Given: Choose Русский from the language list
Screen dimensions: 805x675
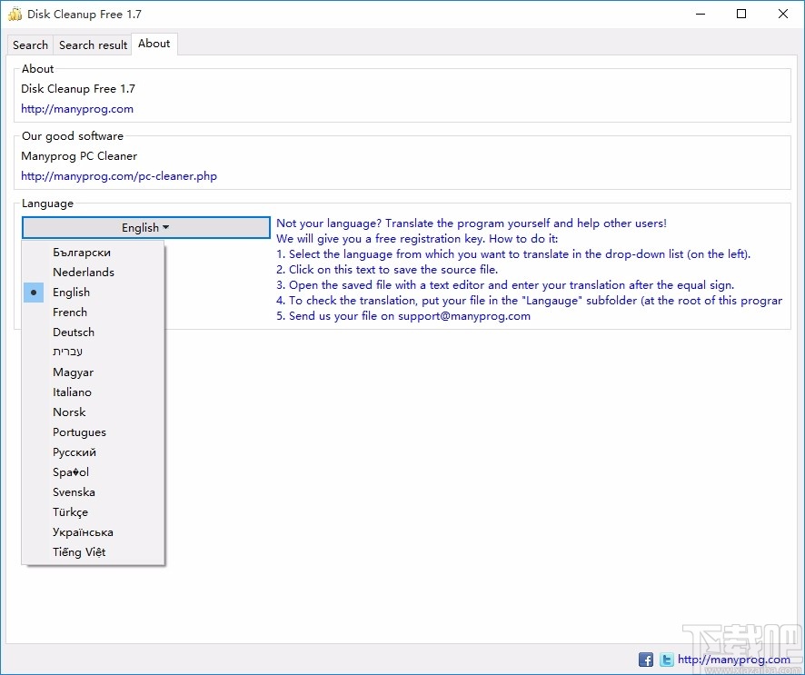Looking at the screenshot, I should point(93,452).
